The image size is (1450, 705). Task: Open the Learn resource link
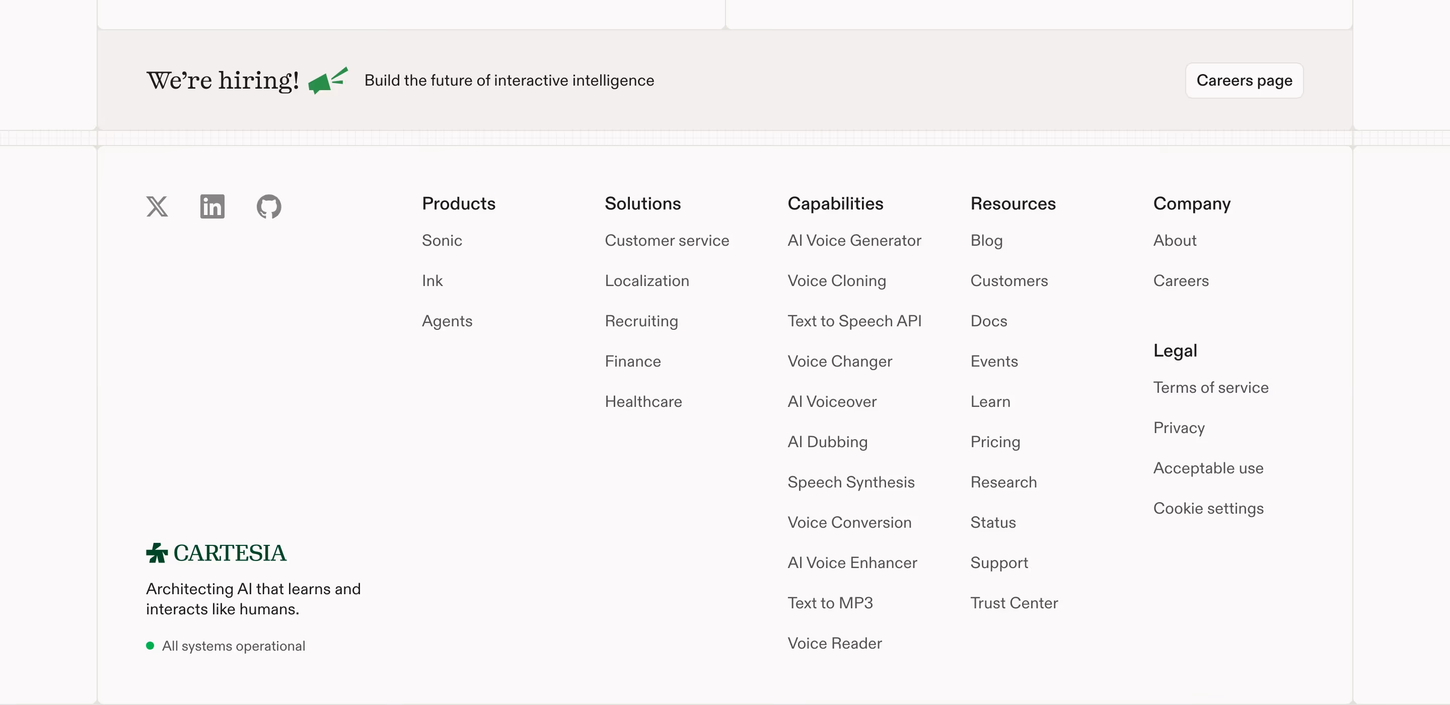click(x=990, y=401)
